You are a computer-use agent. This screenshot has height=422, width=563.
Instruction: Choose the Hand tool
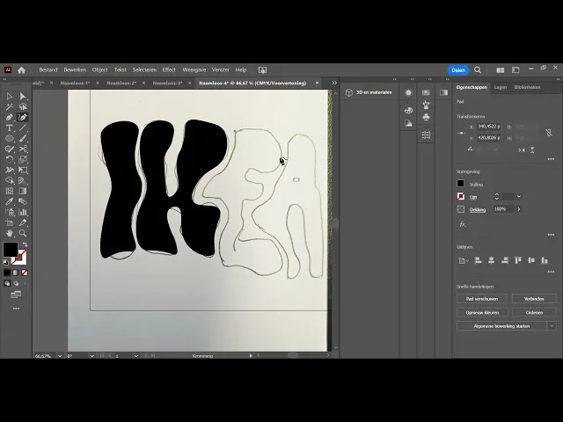(10, 233)
